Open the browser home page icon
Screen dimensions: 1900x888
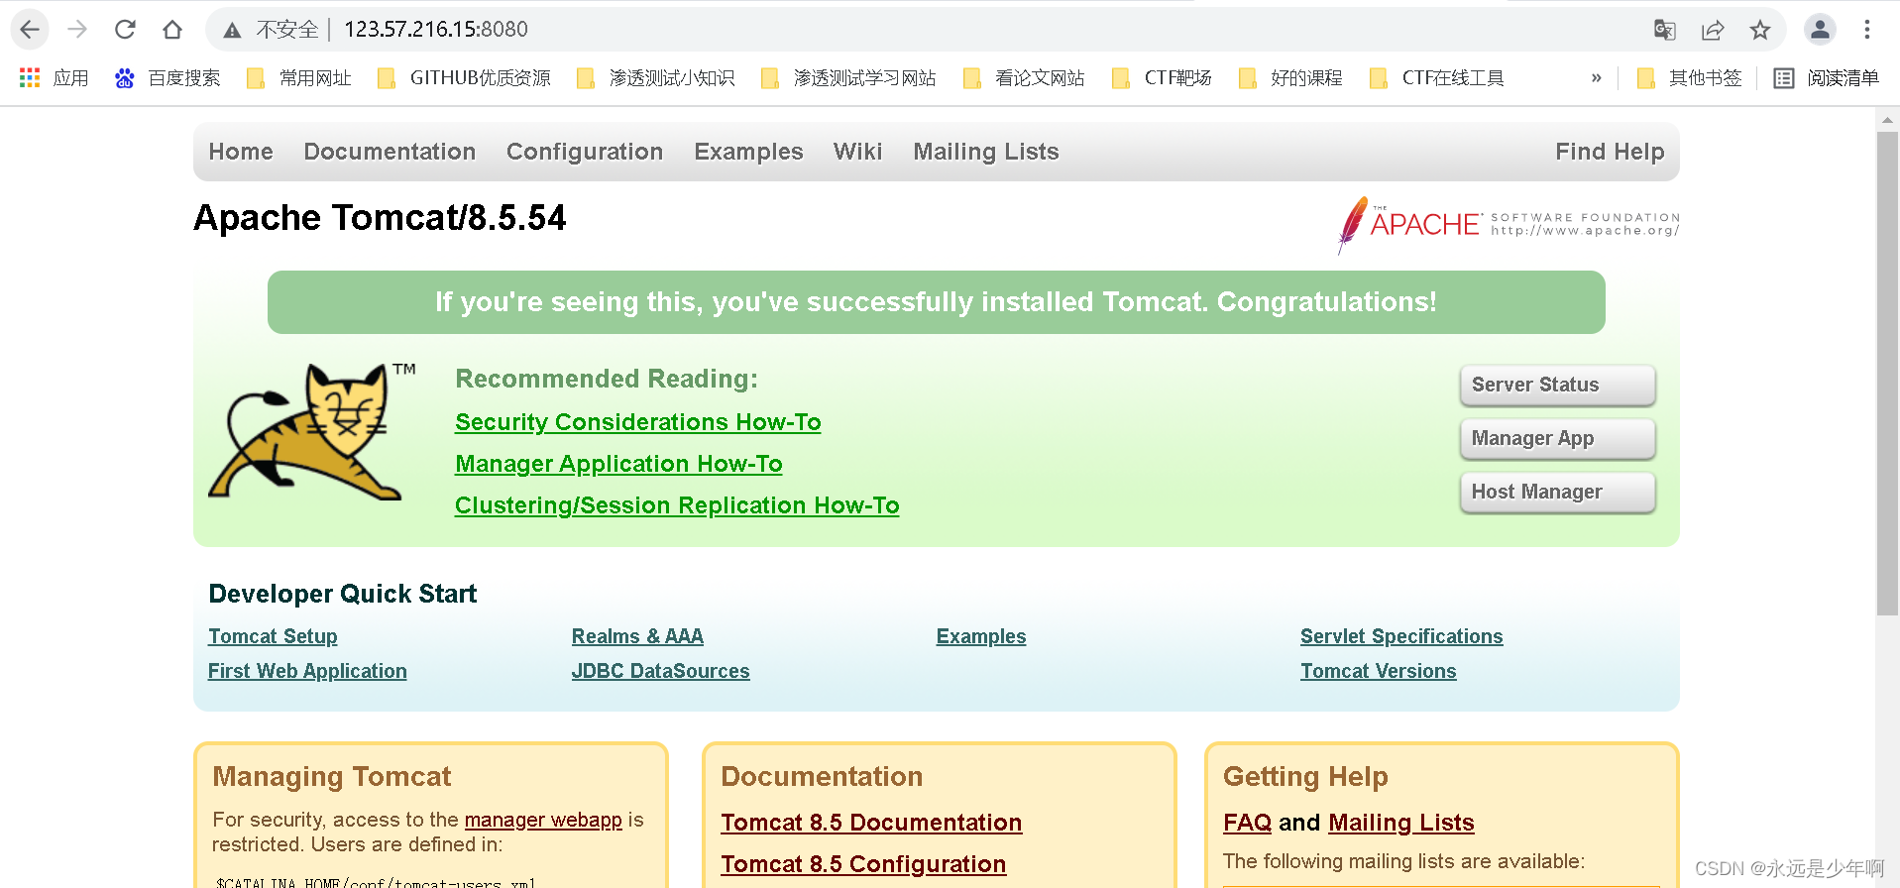(172, 30)
